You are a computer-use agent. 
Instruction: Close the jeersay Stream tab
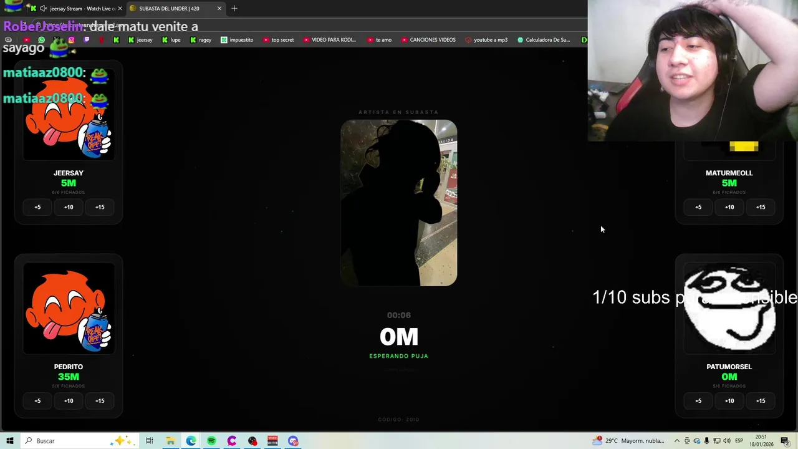(x=120, y=8)
